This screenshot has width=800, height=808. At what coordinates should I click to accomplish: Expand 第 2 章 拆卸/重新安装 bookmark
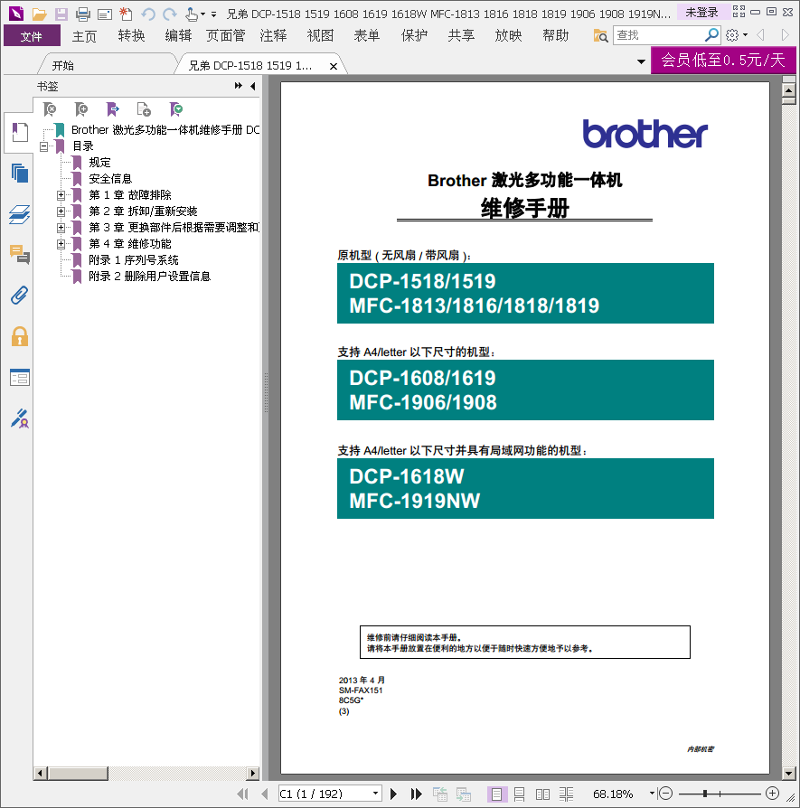[x=61, y=211]
